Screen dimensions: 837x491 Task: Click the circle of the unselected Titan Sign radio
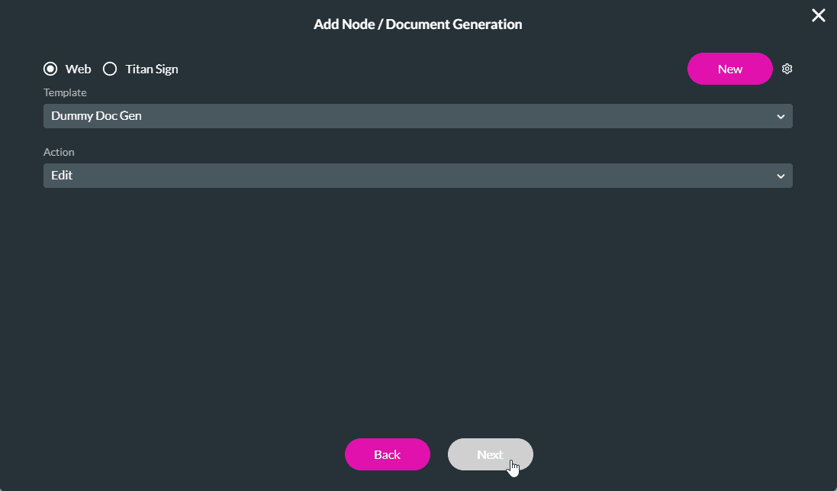click(x=110, y=69)
